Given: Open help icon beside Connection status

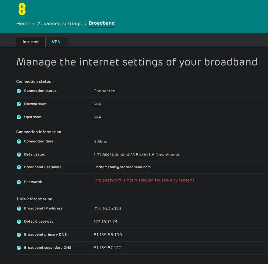Looking at the screenshot, I should point(19,91).
